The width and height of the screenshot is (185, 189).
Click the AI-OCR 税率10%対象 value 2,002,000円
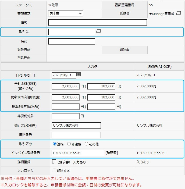click(146, 97)
